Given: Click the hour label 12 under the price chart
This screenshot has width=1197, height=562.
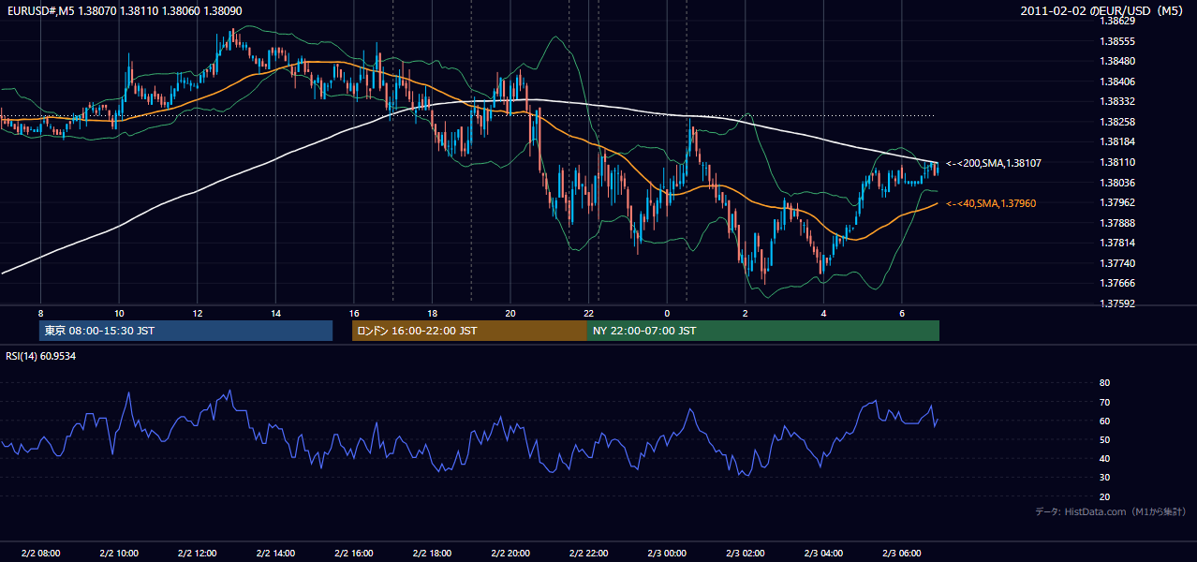Looking at the screenshot, I should click(x=197, y=313).
